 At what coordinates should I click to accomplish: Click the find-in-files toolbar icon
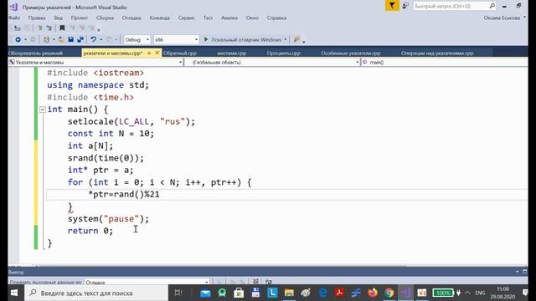pos(296,39)
